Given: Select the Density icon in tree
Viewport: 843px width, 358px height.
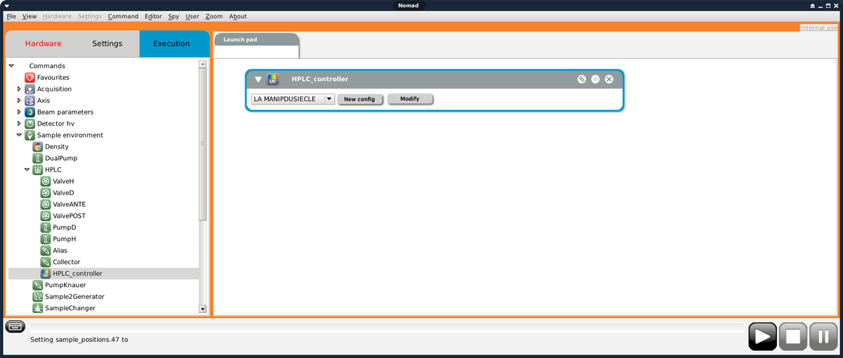Looking at the screenshot, I should (x=38, y=147).
